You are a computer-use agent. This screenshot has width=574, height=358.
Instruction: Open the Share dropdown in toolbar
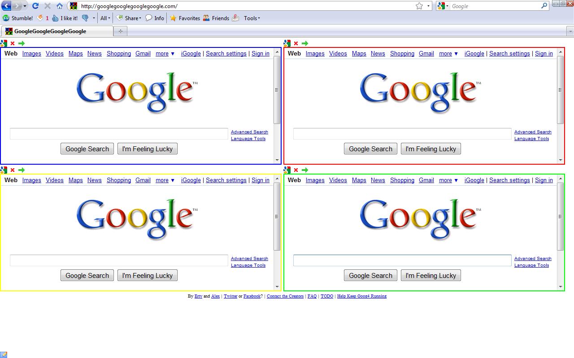point(129,18)
